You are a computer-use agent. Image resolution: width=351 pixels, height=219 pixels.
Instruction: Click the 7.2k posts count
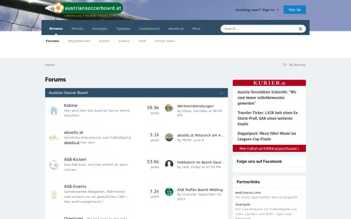(154, 192)
